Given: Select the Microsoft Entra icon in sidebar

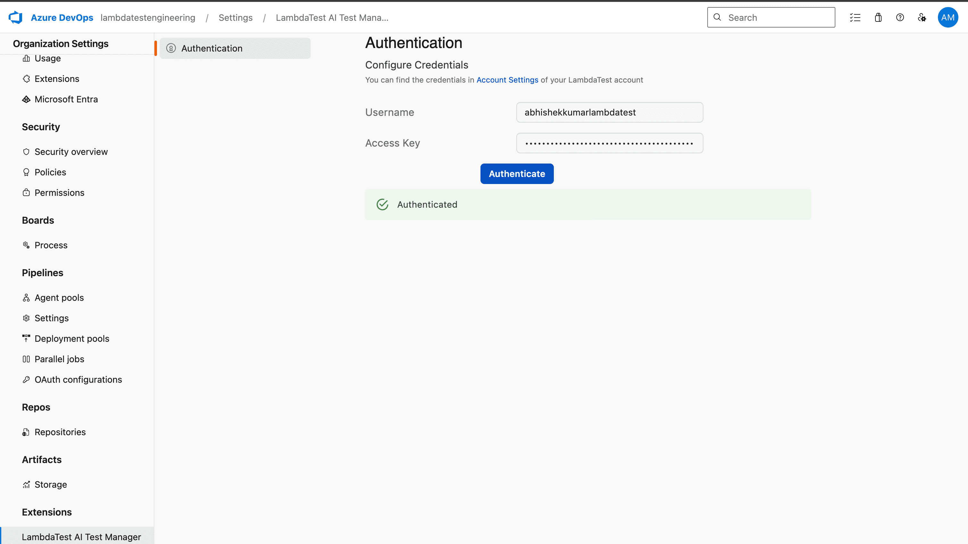Looking at the screenshot, I should pos(26,99).
